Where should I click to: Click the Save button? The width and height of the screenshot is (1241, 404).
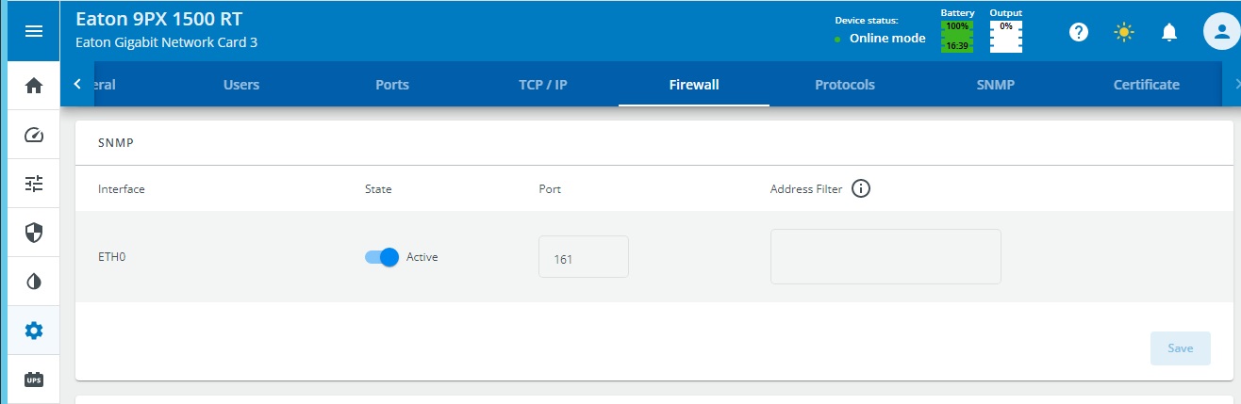[x=1181, y=348]
